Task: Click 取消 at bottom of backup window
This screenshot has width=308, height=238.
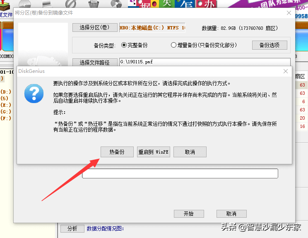Action: coord(231,214)
